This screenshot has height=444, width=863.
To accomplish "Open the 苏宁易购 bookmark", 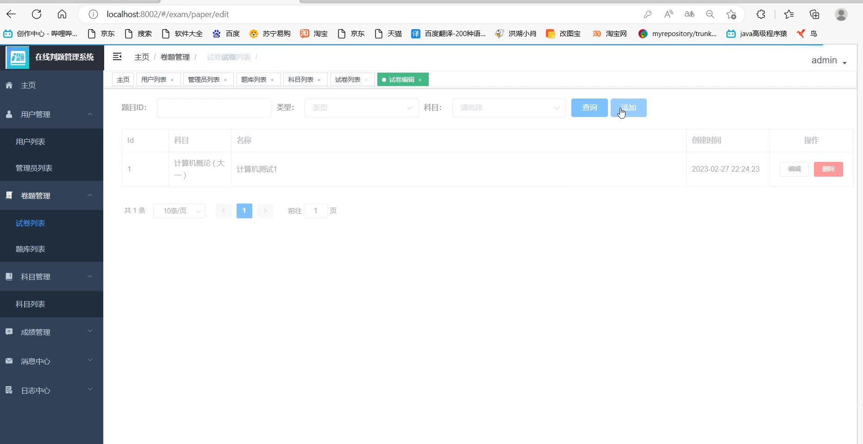I will pos(270,33).
